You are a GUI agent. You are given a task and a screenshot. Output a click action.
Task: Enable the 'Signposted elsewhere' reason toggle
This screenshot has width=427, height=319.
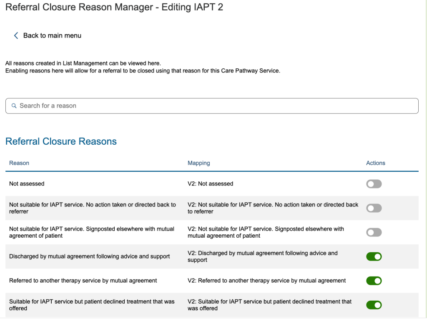point(374,232)
